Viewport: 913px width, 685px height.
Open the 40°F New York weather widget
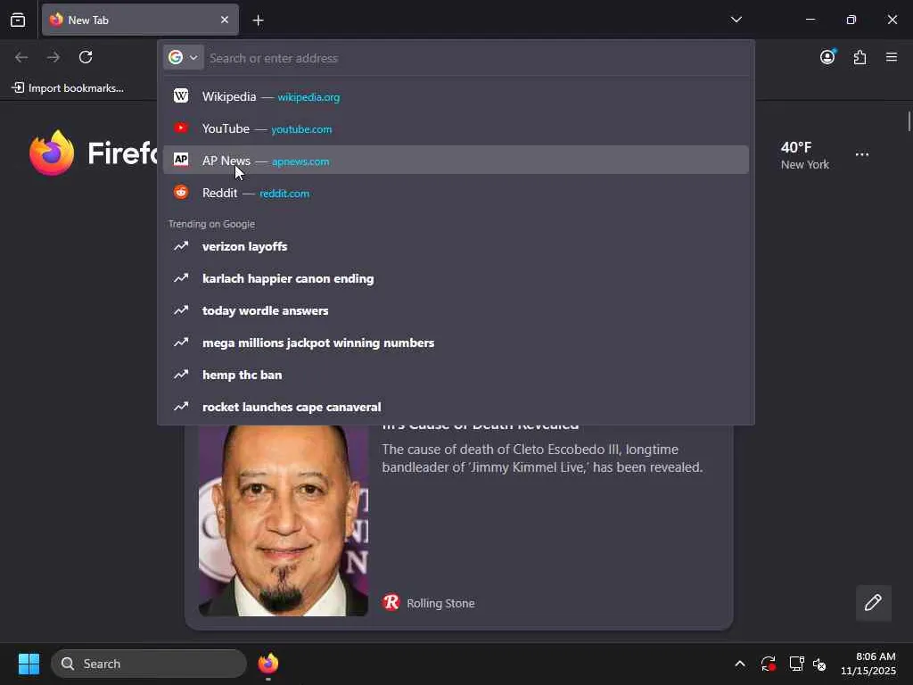(x=805, y=155)
